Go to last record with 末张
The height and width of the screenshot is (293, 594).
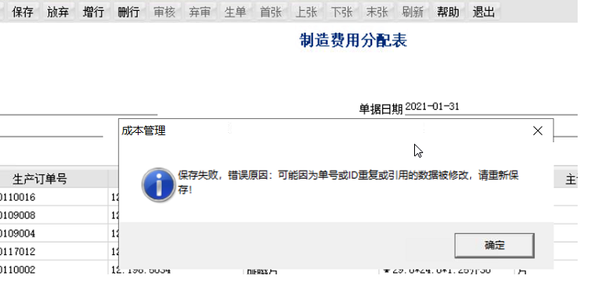378,12
